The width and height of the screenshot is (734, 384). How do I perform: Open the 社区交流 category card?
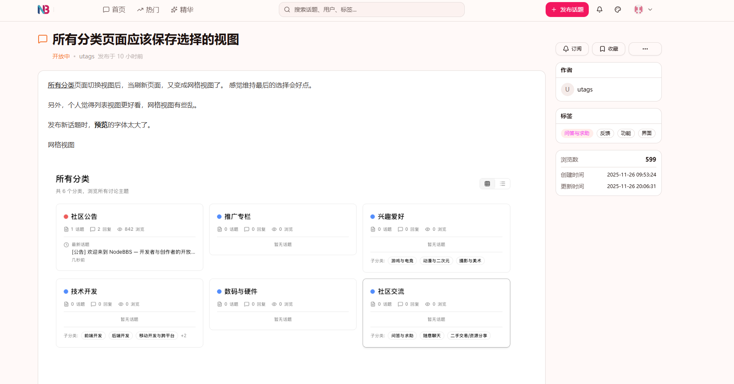[436, 313]
